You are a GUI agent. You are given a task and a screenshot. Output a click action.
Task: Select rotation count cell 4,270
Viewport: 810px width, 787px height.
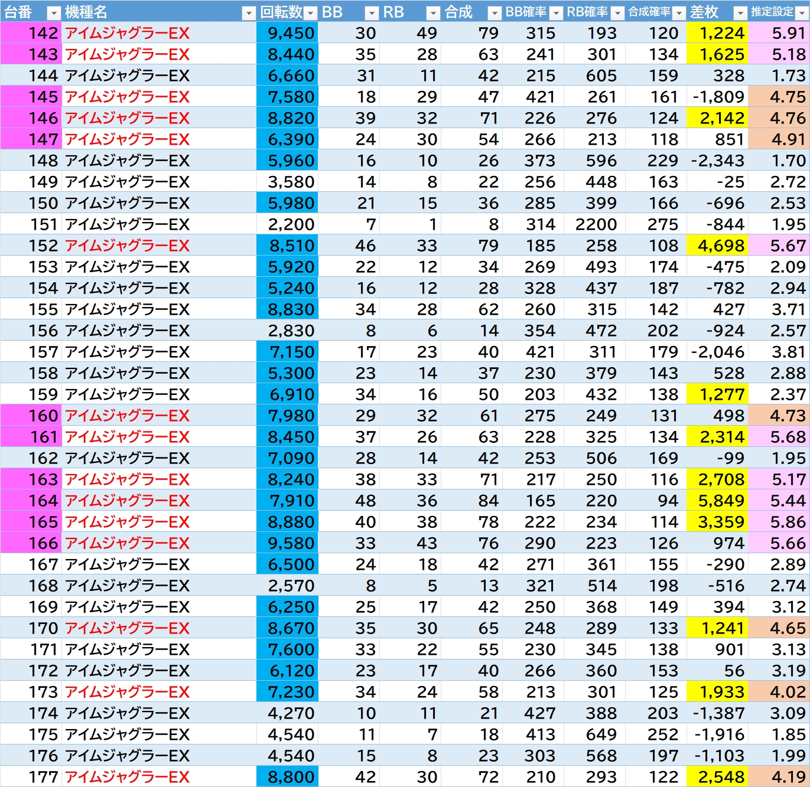pyautogui.click(x=287, y=713)
